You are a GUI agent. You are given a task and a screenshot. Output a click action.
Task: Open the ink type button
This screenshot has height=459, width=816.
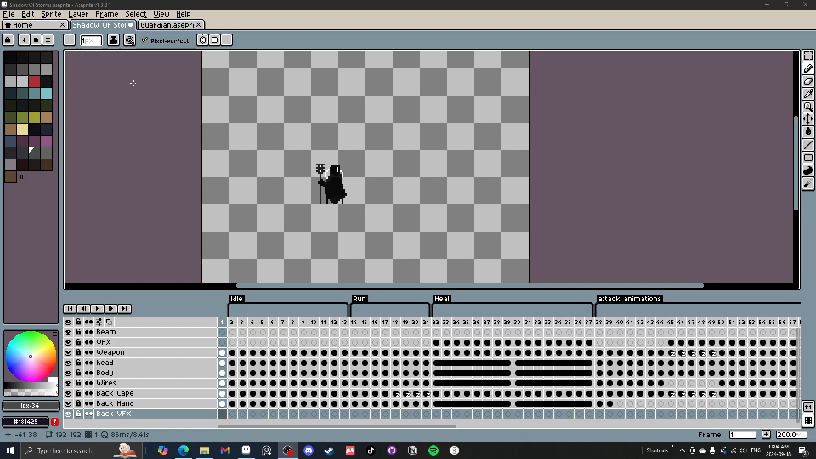113,40
